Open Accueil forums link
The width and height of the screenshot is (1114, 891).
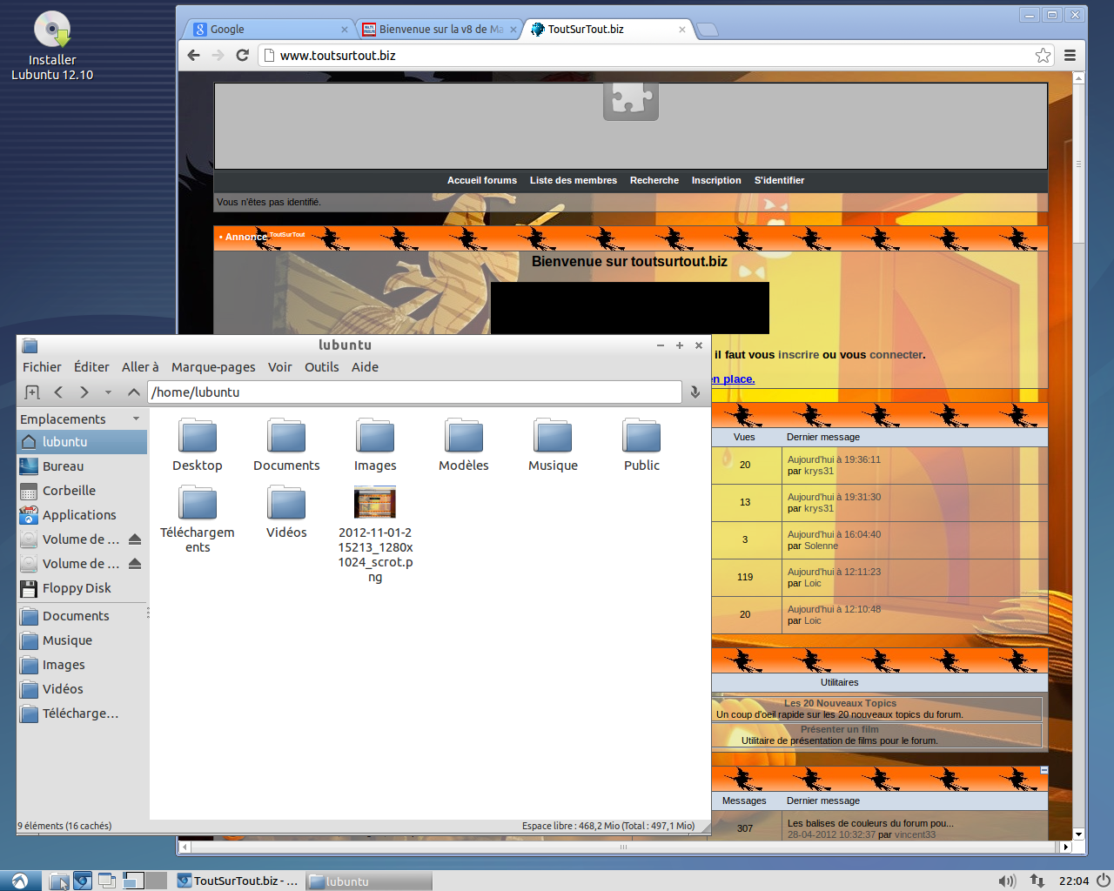(x=482, y=180)
